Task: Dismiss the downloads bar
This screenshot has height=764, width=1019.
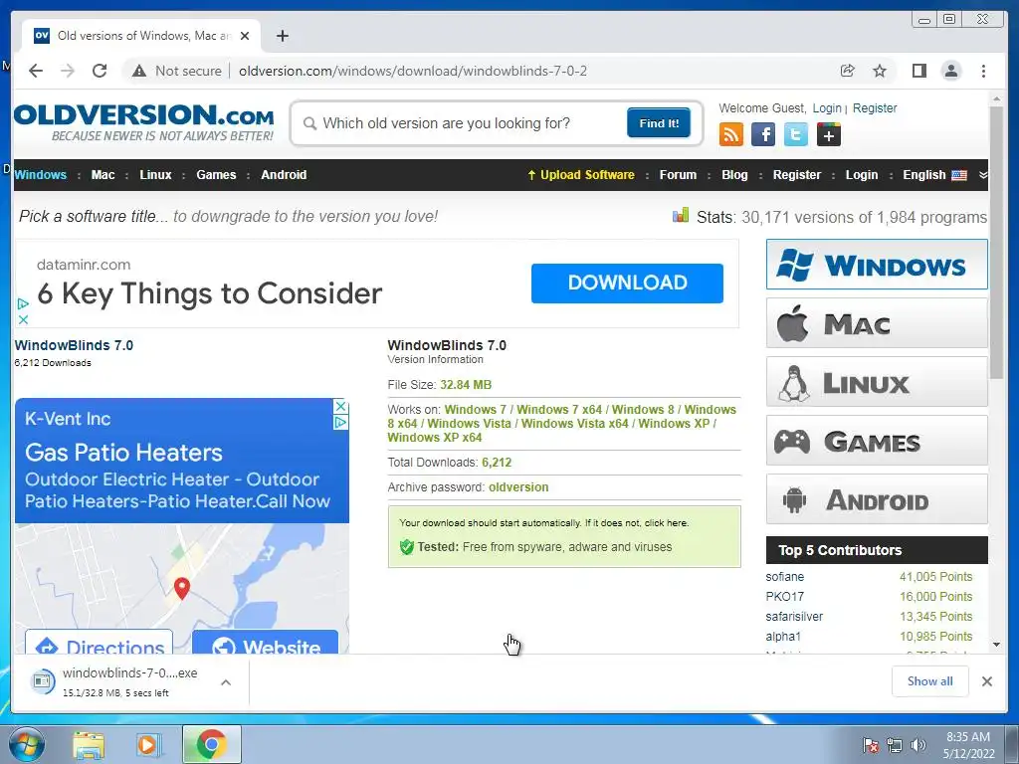Action: 986,680
